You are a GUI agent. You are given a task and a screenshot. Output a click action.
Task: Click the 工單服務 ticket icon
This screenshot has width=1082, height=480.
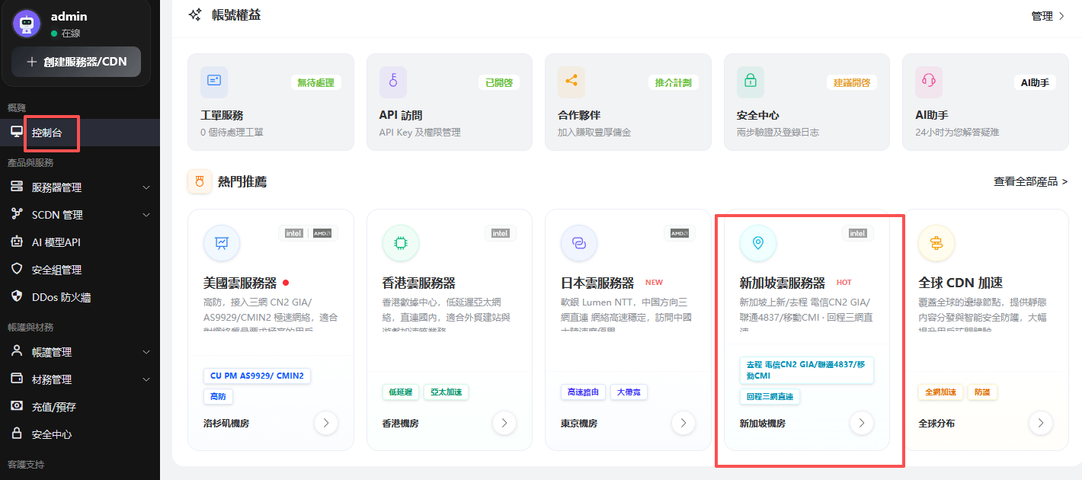(x=214, y=82)
